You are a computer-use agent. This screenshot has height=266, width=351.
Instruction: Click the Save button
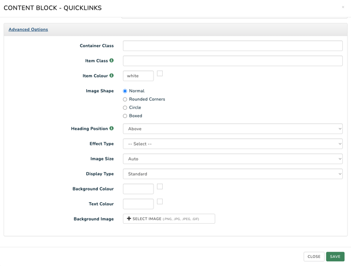coord(335,257)
